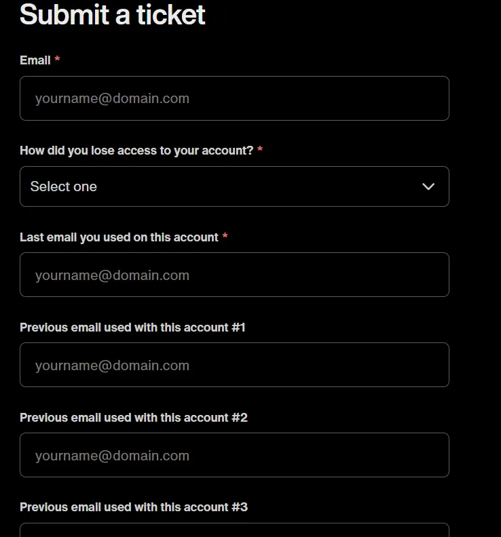Click the 'Last email you used on this account' label
501x537 pixels.
tap(119, 237)
